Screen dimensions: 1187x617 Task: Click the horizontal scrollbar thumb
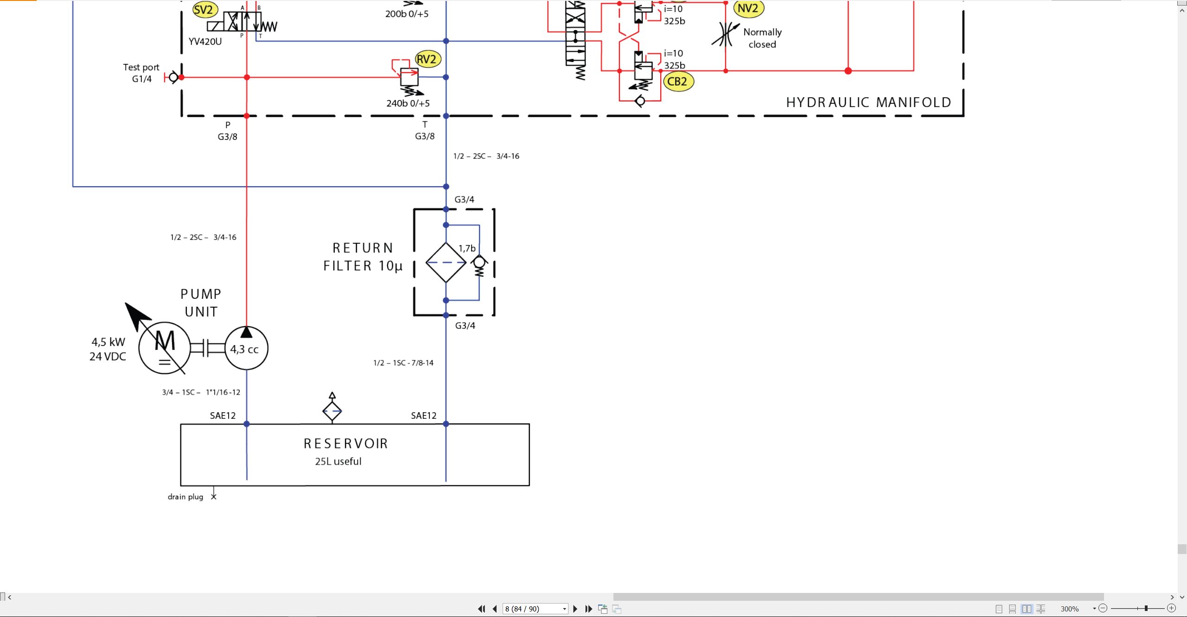pos(858,597)
